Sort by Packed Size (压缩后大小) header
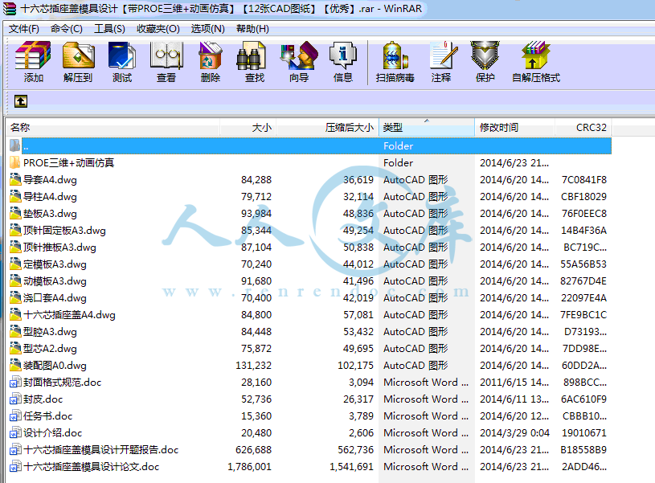 (327, 128)
